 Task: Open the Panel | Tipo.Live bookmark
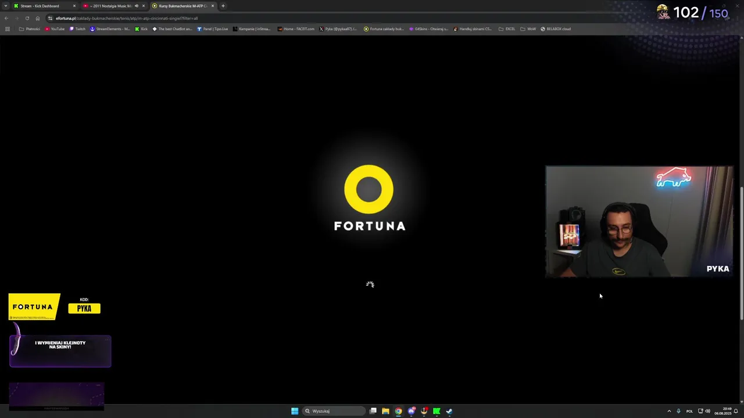[x=213, y=29]
